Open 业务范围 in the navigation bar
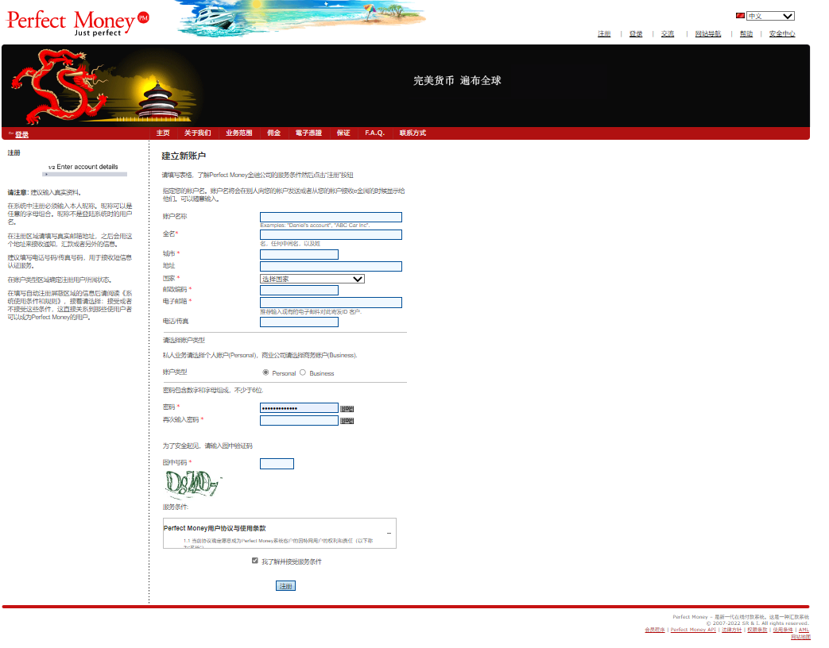The image size is (829, 648). click(x=239, y=133)
